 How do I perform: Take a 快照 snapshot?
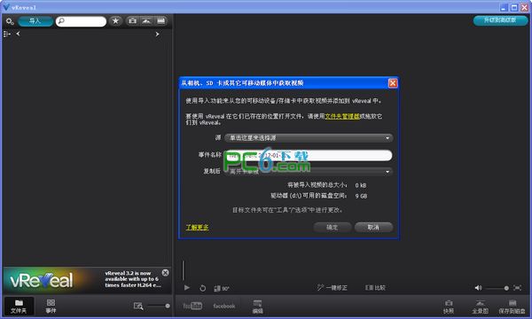tap(449, 307)
